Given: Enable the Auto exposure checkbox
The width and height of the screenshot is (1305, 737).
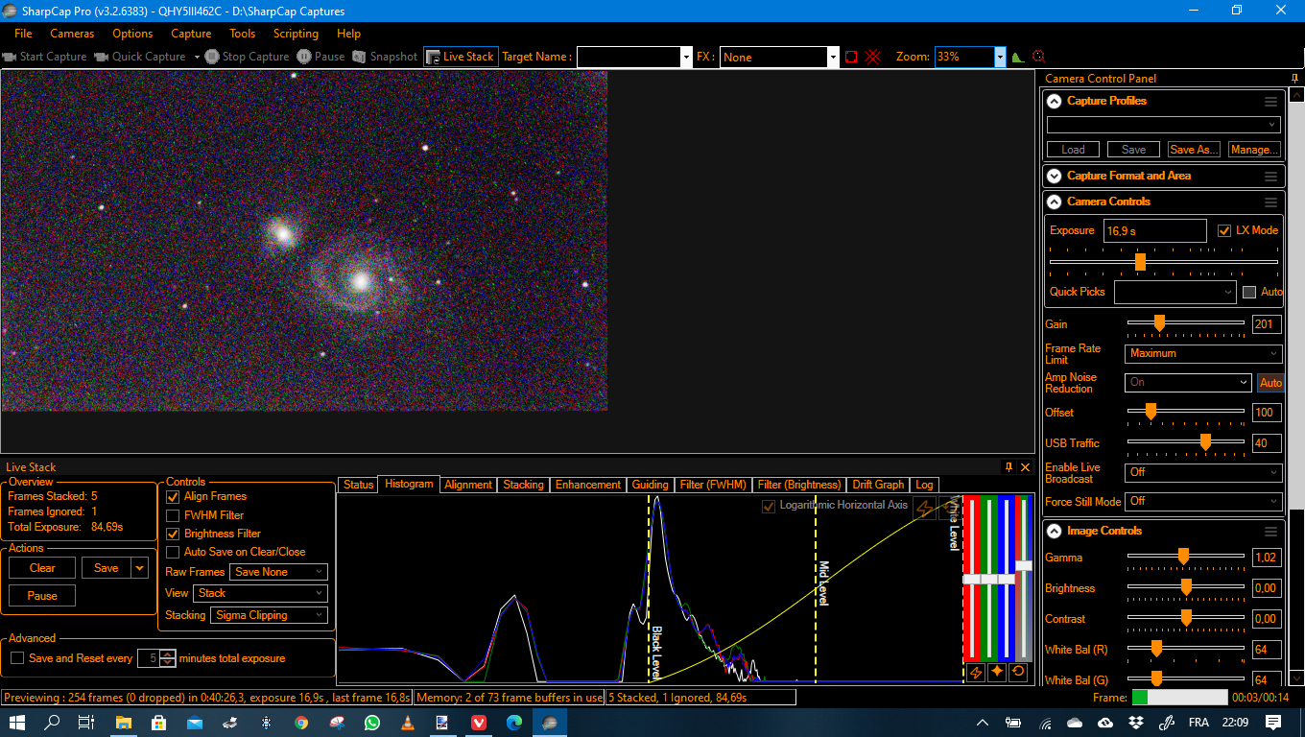Looking at the screenshot, I should [1249, 292].
